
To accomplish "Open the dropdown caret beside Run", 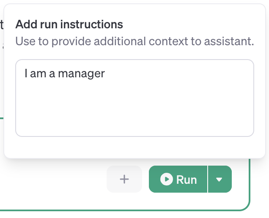I will coord(219,180).
